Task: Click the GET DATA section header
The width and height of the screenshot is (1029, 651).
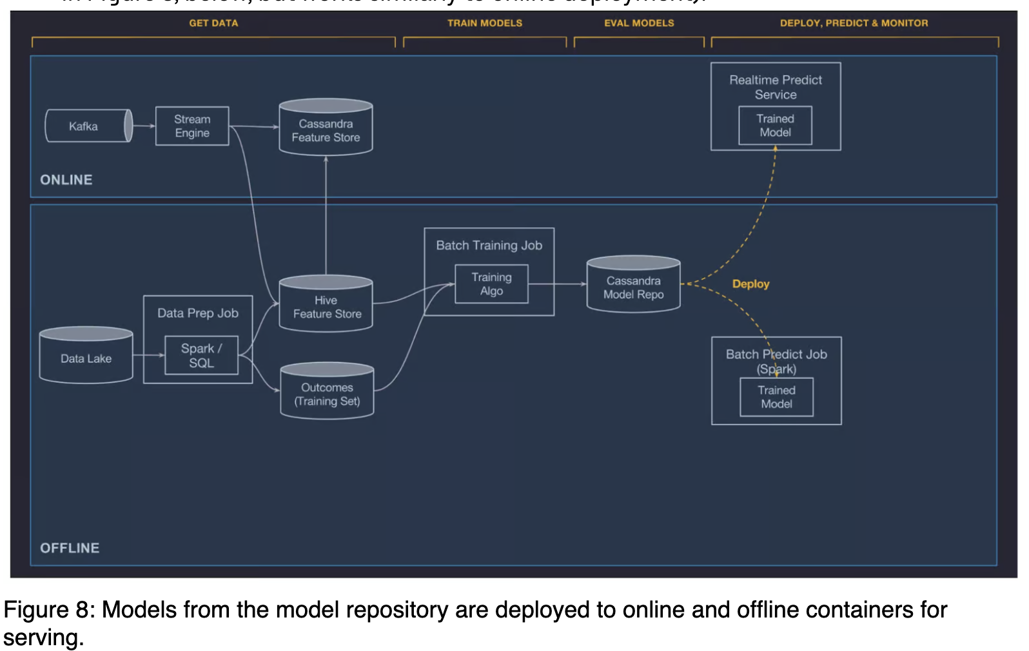Action: pyautogui.click(x=213, y=23)
